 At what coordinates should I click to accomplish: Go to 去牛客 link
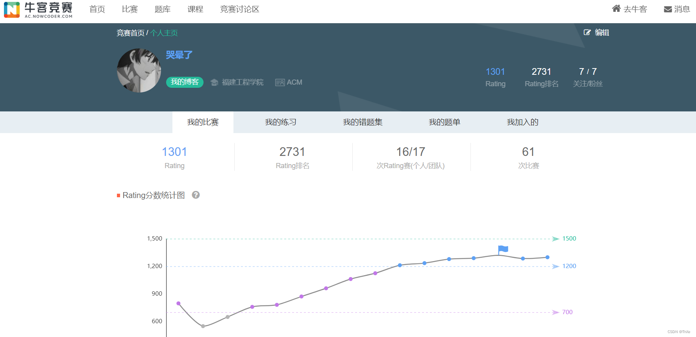point(635,9)
